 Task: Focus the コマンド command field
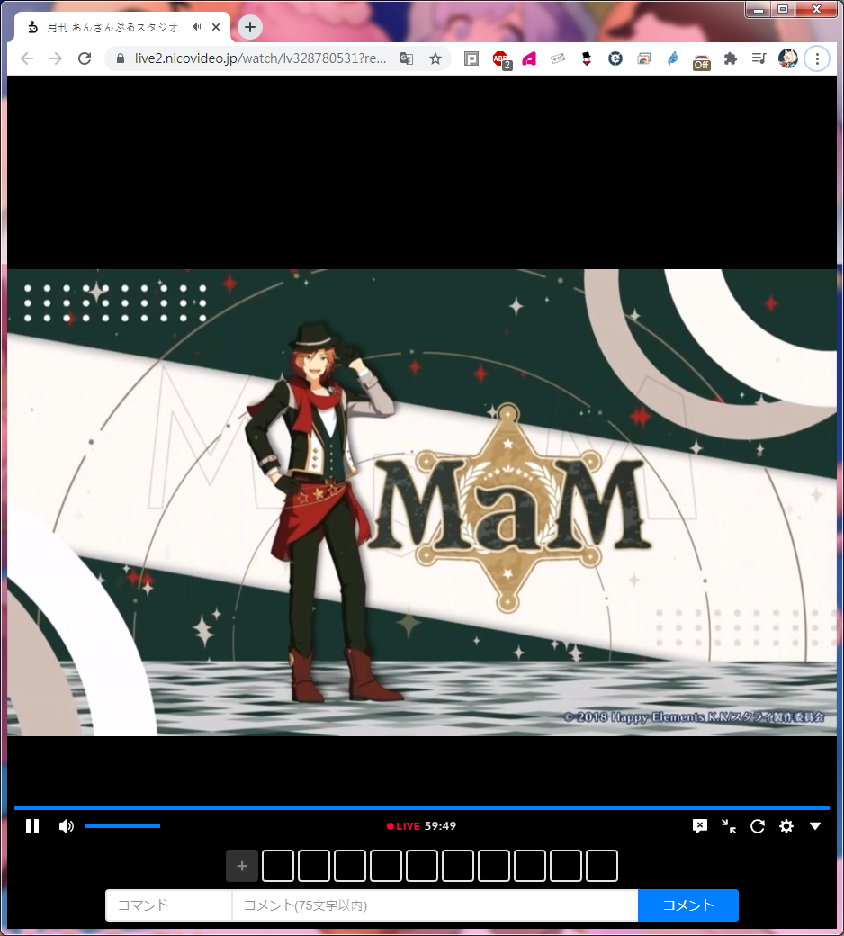coord(168,905)
